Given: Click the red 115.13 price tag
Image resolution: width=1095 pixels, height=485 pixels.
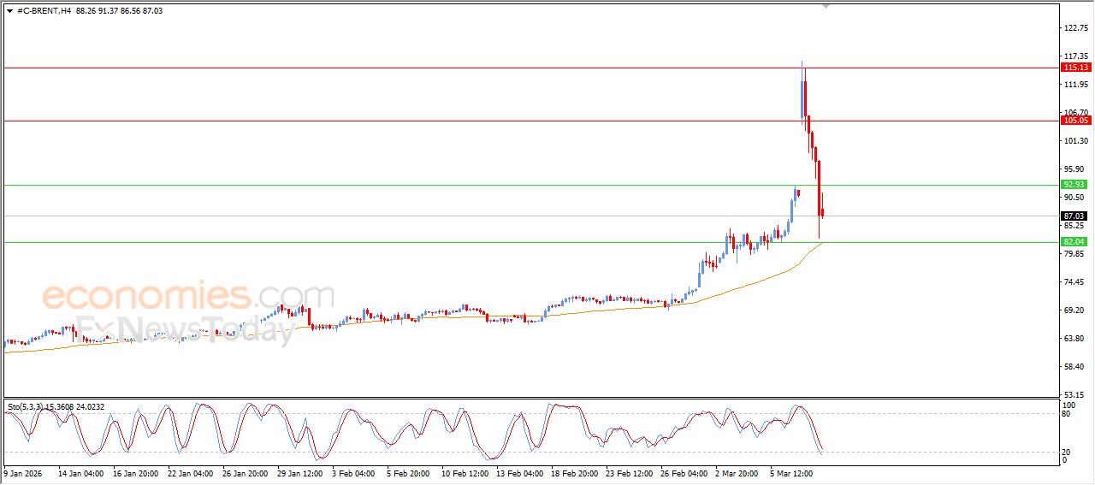Looking at the screenshot, I should coord(1074,68).
